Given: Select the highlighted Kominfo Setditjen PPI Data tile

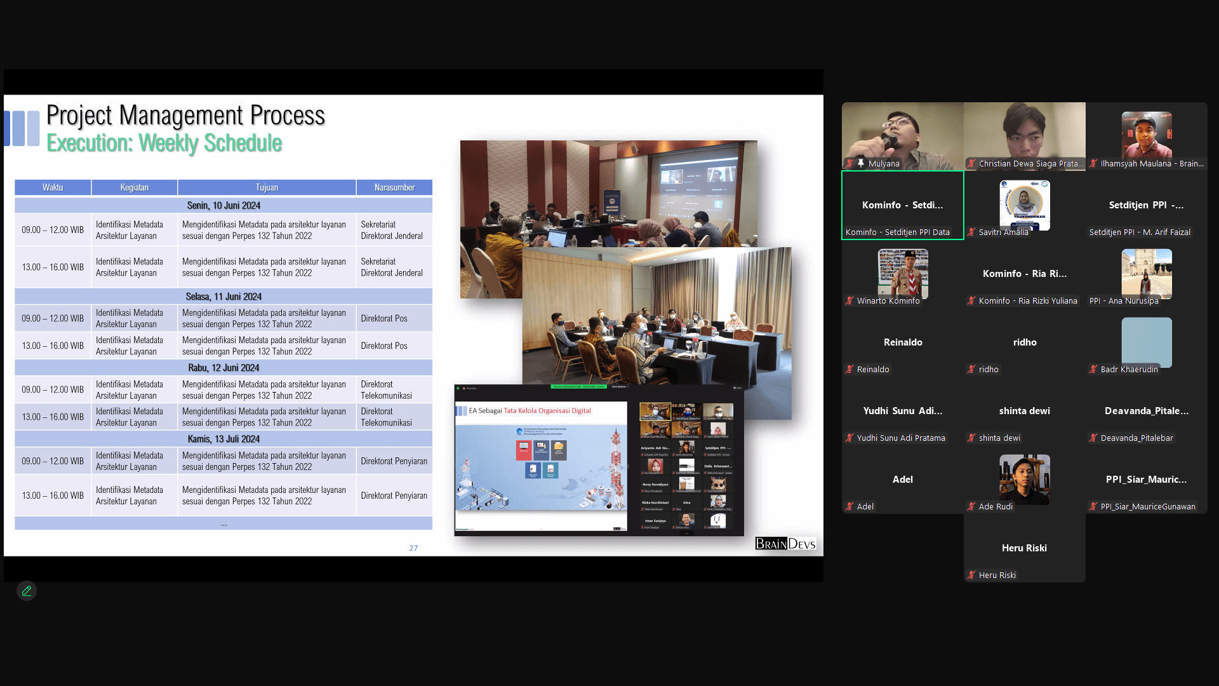Looking at the screenshot, I should 902,205.
